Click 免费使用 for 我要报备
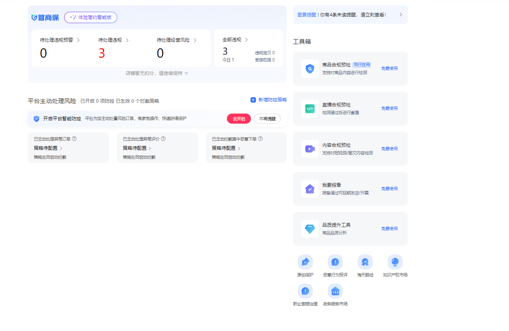Screen dimensions: 509x331 389,189
